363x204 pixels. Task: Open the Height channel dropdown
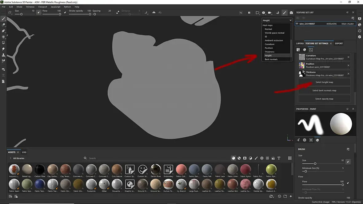pyautogui.click(x=277, y=20)
